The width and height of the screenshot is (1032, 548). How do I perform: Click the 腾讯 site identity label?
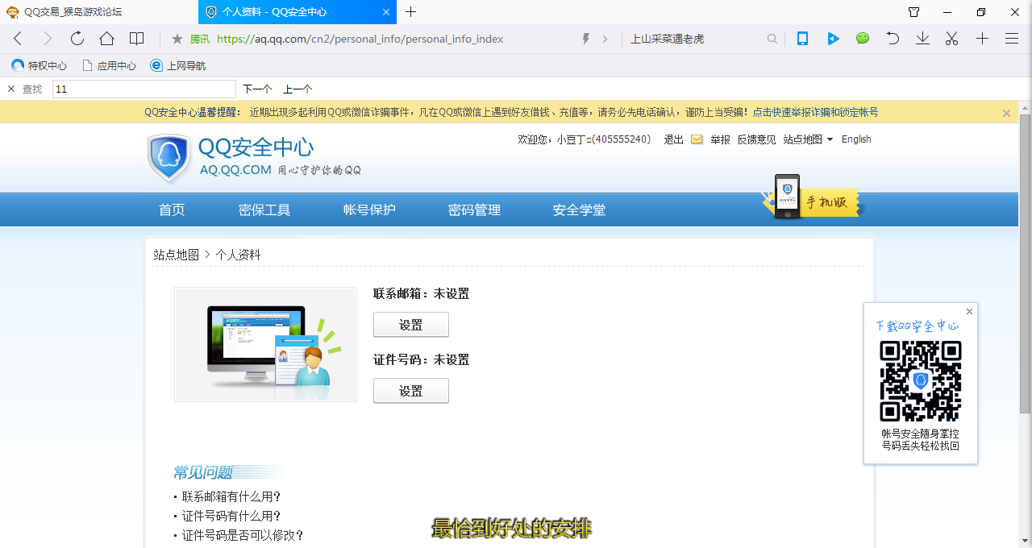coord(200,39)
